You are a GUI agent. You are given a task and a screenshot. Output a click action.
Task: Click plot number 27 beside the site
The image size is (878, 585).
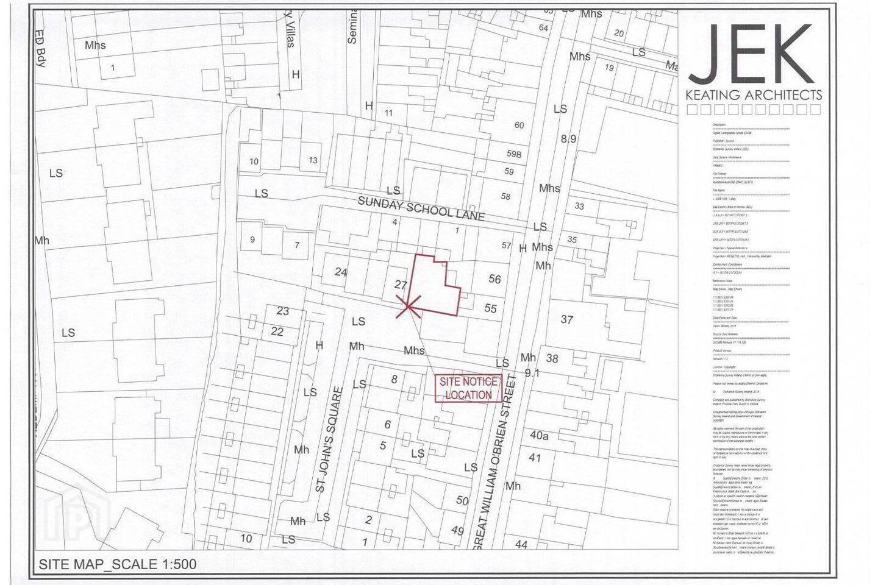pos(401,285)
